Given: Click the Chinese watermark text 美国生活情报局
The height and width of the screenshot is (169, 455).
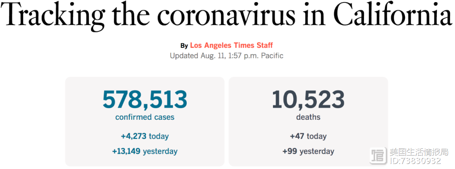Looking at the screenshot, I should pos(419,152).
